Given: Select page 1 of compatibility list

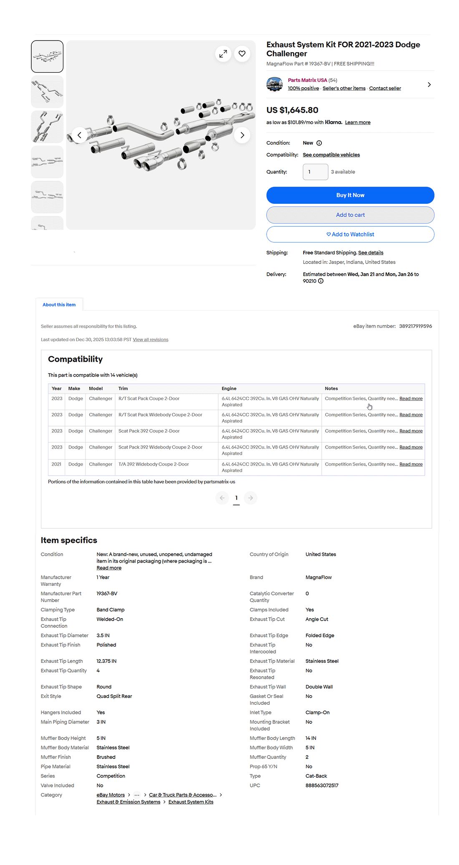Looking at the screenshot, I should (x=236, y=498).
